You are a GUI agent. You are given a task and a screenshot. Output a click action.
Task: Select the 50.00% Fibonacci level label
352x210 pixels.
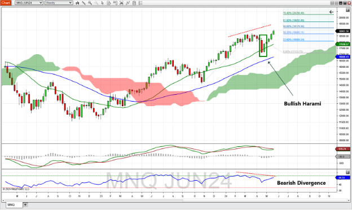click(x=293, y=27)
